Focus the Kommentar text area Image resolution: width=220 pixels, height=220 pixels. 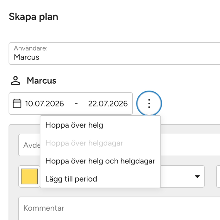[x=119, y=208]
